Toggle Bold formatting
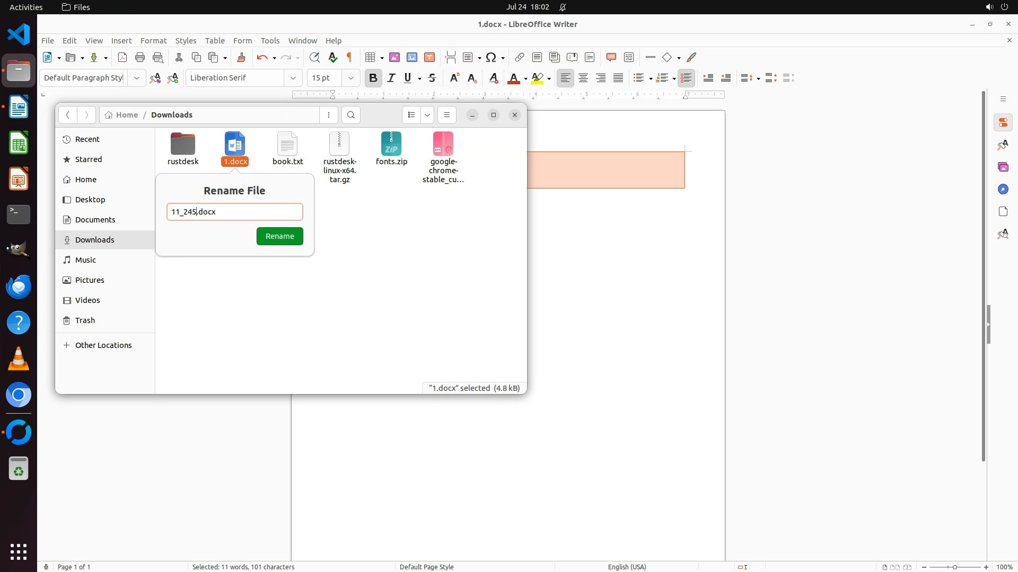The height and width of the screenshot is (572, 1018). coord(373,78)
